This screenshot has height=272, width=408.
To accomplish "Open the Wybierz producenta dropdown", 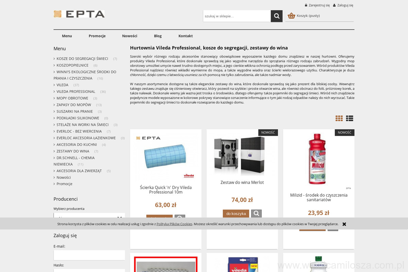I will click(x=89, y=216).
